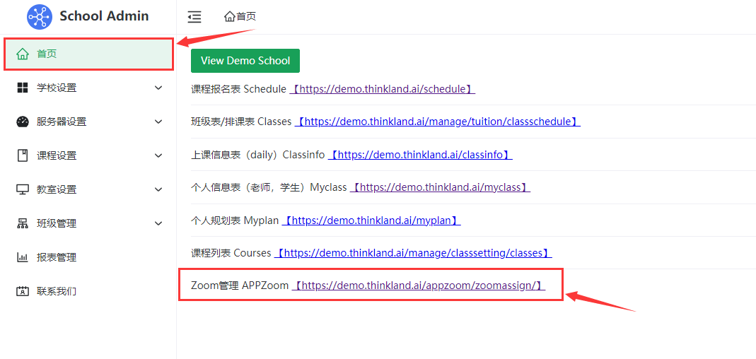Click the 班级管理 hierarchy icon
756x359 pixels.
(23, 223)
